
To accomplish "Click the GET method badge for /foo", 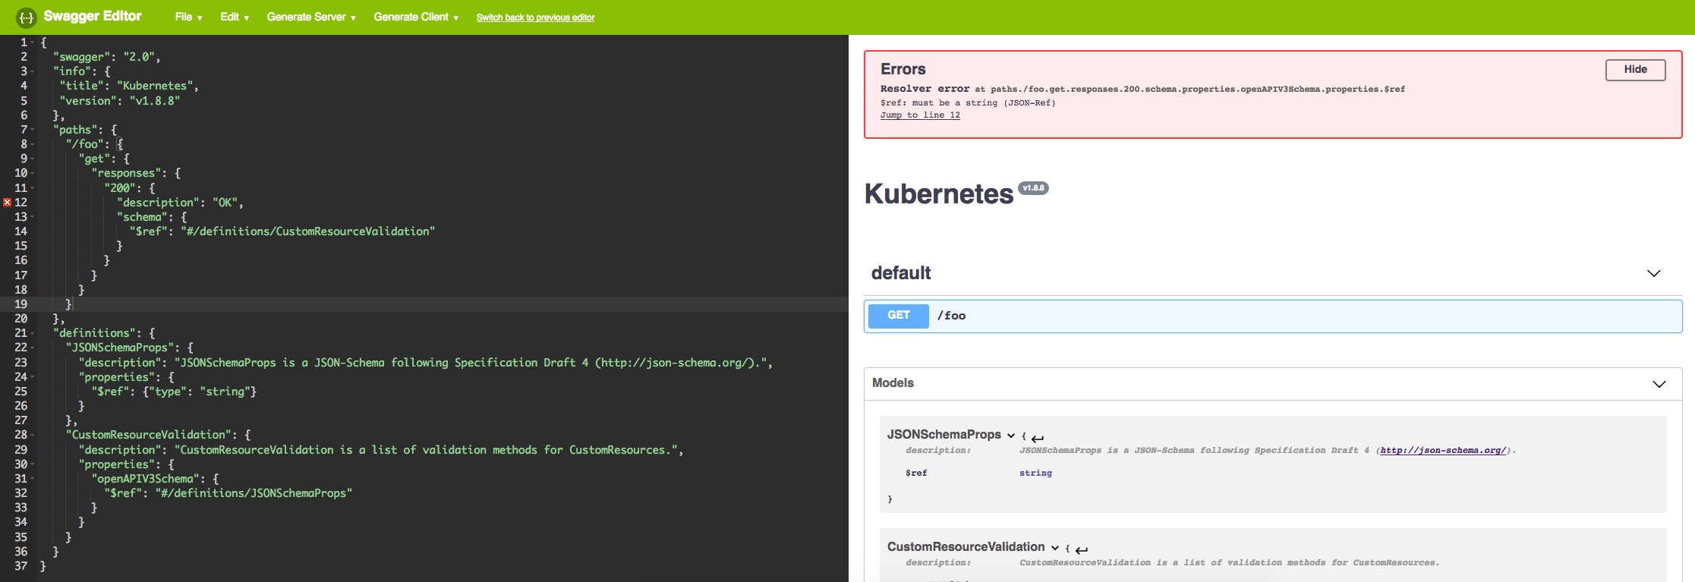I will pyautogui.click(x=898, y=316).
